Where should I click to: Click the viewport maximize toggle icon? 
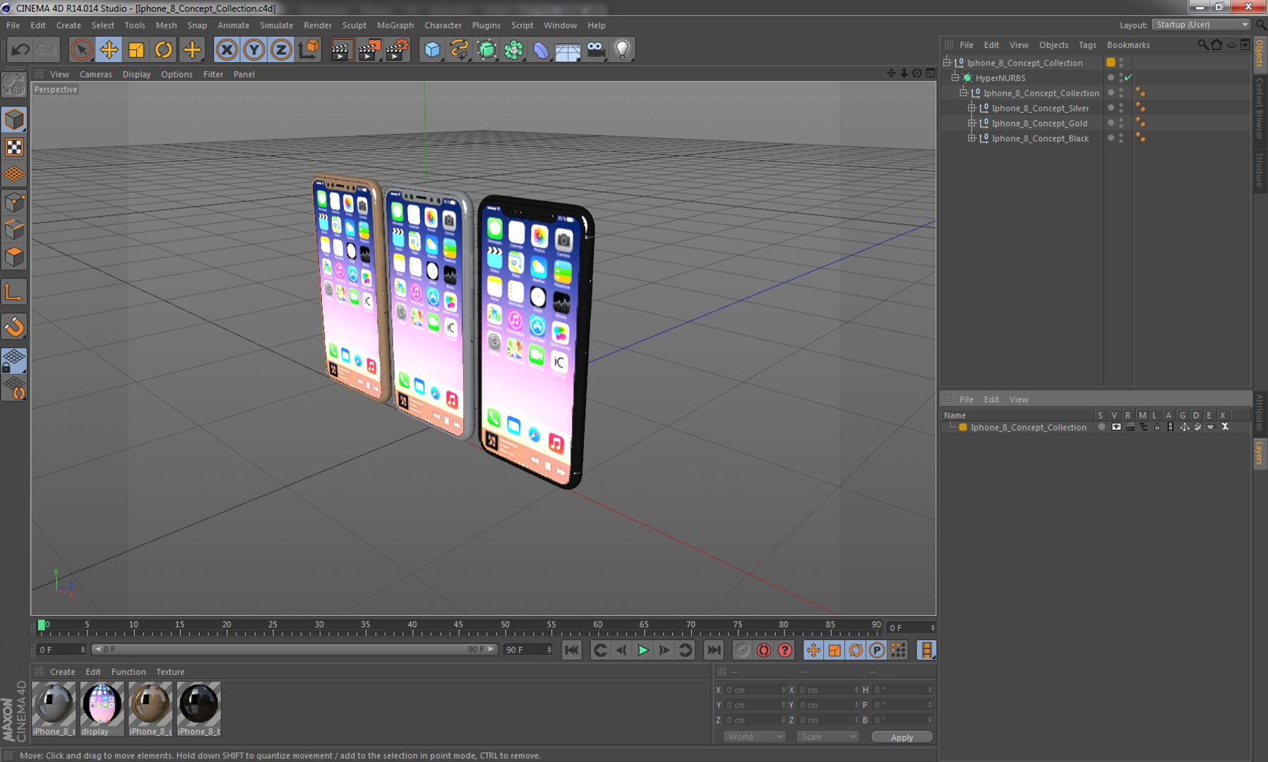[930, 73]
